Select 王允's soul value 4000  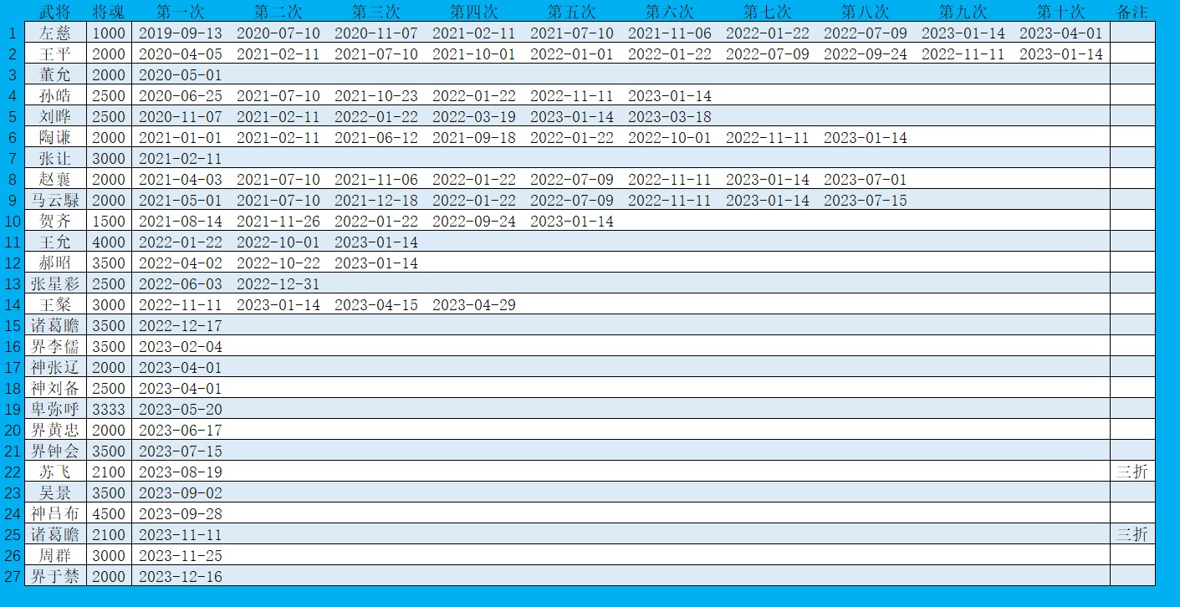109,242
